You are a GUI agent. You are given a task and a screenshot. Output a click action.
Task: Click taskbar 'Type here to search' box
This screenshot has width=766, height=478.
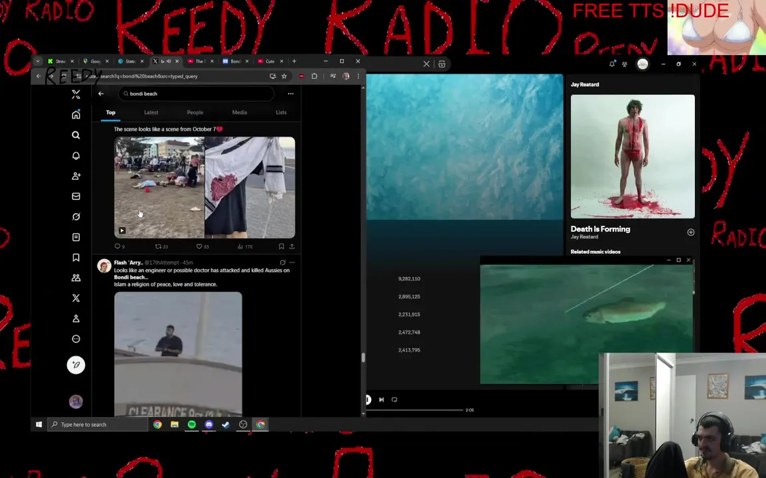98,424
